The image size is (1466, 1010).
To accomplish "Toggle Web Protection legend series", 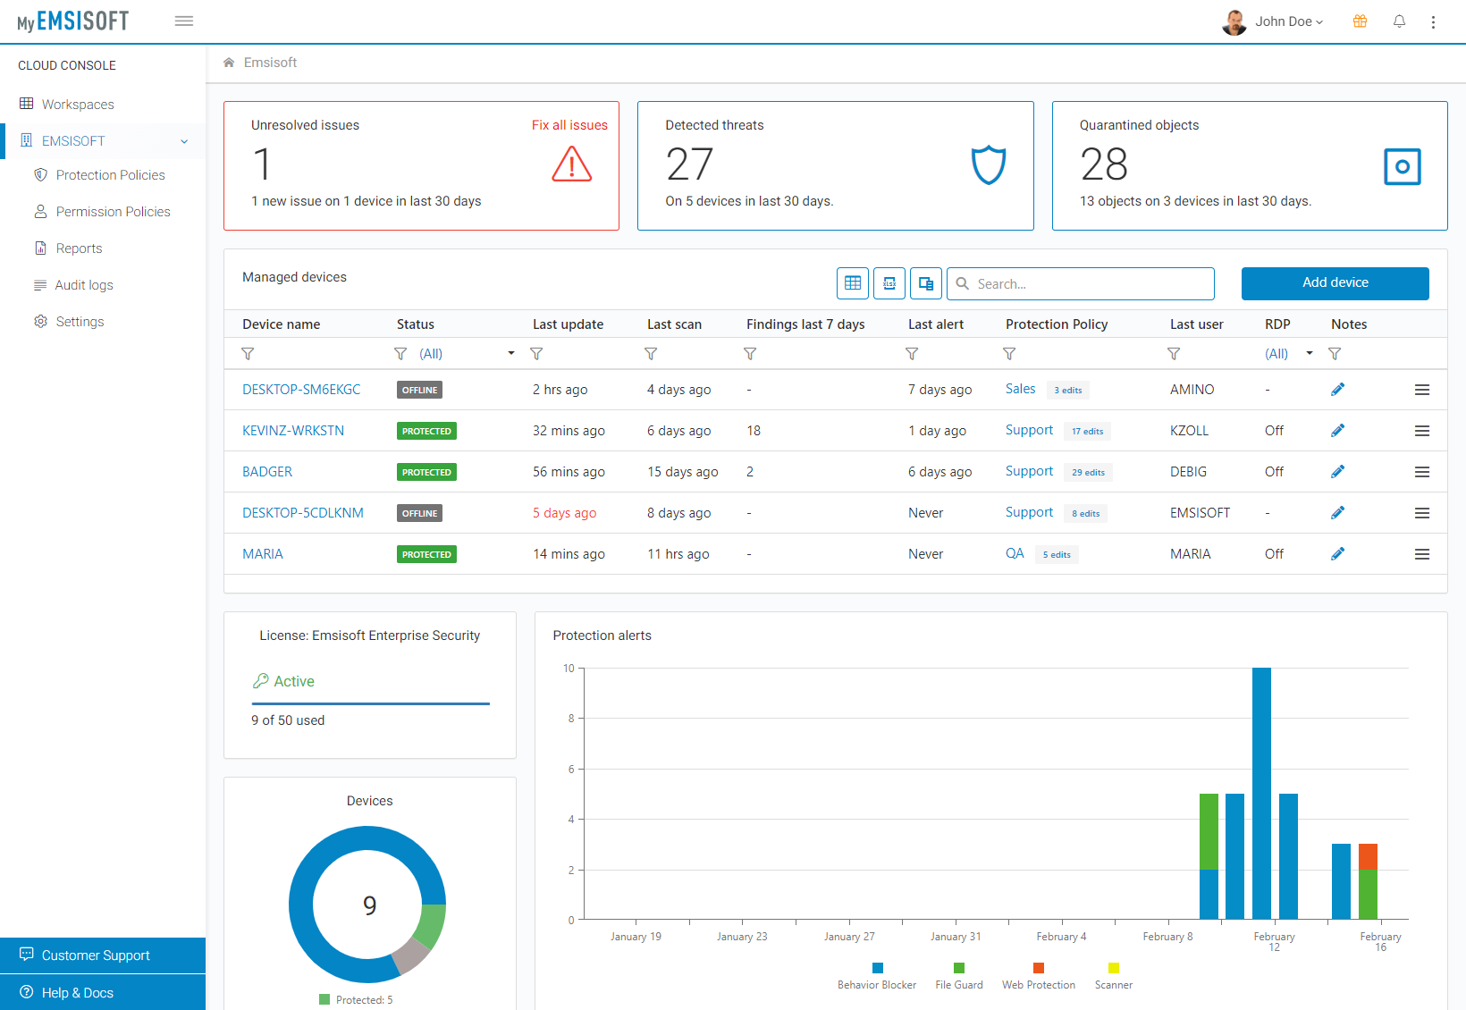I will pyautogui.click(x=1039, y=976).
